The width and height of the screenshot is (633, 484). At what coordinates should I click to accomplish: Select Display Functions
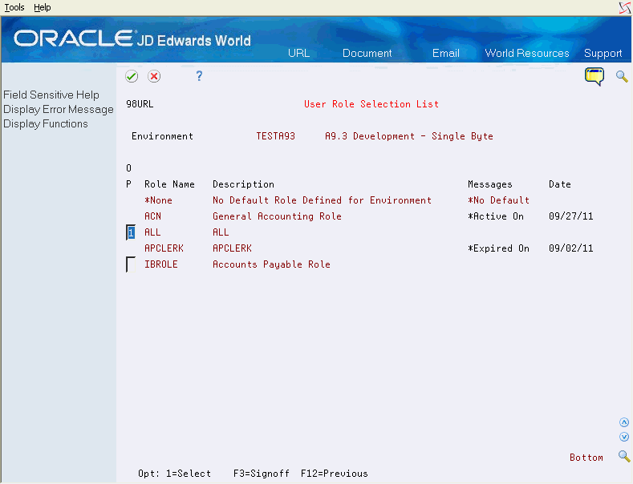46,124
